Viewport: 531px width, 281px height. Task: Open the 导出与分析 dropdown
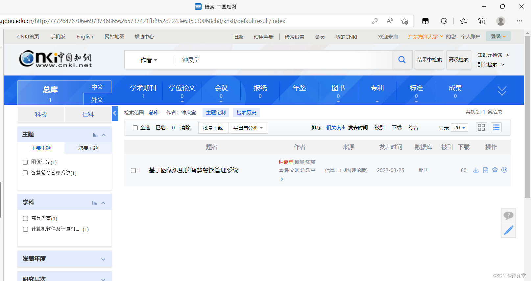tap(248, 128)
